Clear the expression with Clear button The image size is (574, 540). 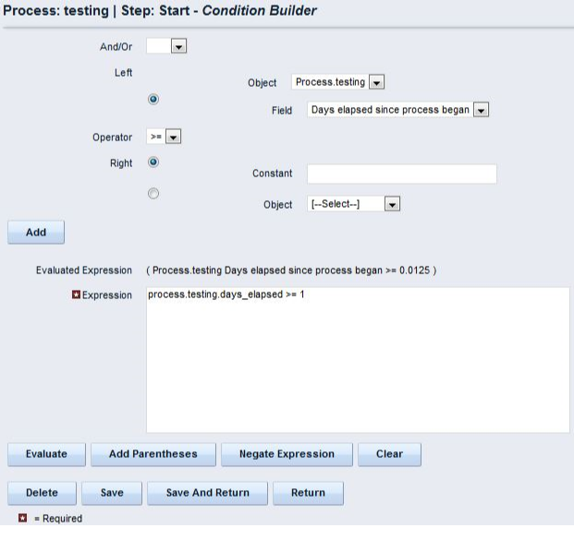coord(389,454)
